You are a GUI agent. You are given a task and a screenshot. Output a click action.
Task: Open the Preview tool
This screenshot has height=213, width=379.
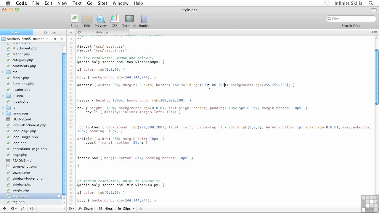[101, 21]
